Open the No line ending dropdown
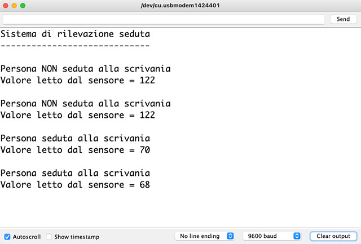361x244 pixels. pos(205,236)
